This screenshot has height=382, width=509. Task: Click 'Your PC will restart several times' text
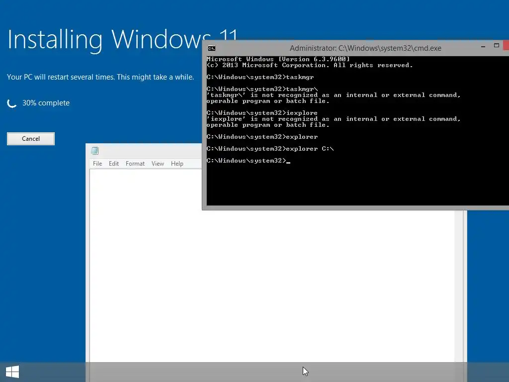(x=100, y=77)
